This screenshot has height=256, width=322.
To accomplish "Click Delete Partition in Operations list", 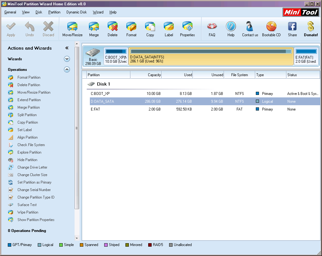I will 29,85.
